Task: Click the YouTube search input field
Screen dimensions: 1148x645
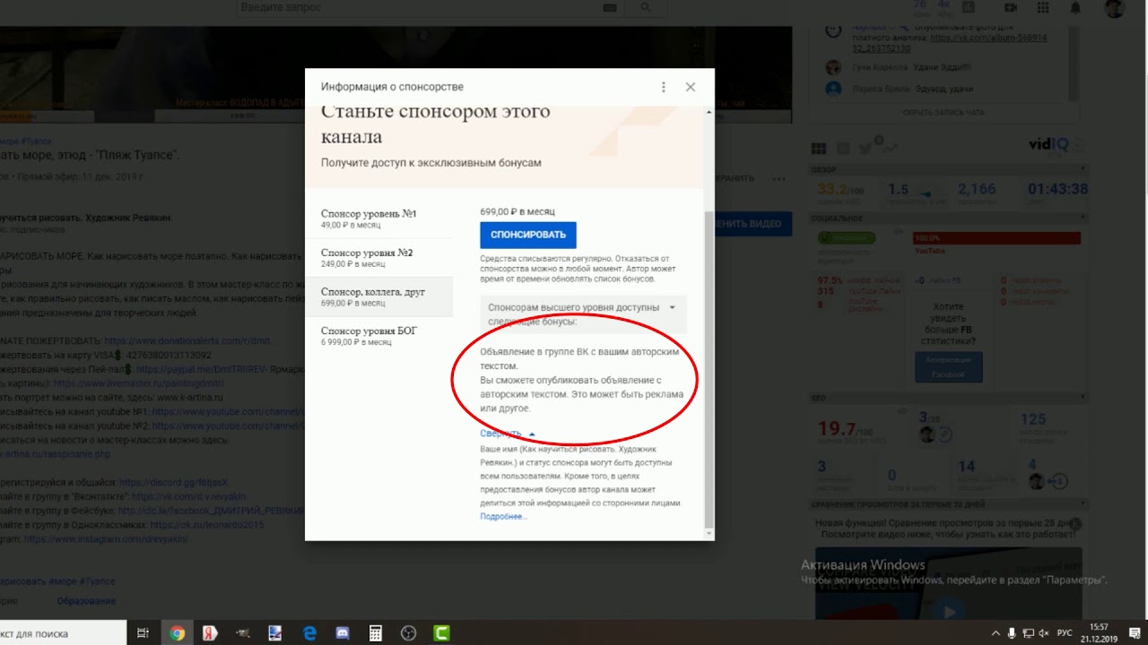Action: tap(417, 8)
